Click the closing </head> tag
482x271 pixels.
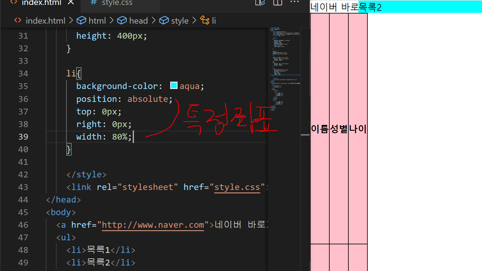click(64, 199)
